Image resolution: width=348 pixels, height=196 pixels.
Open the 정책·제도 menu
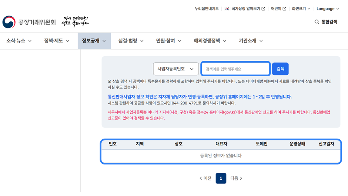pos(57,41)
